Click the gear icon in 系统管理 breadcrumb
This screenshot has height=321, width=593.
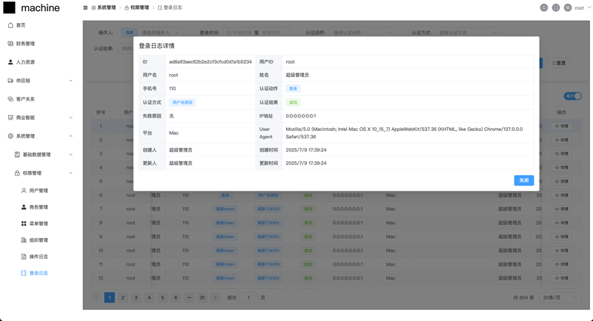click(93, 7)
